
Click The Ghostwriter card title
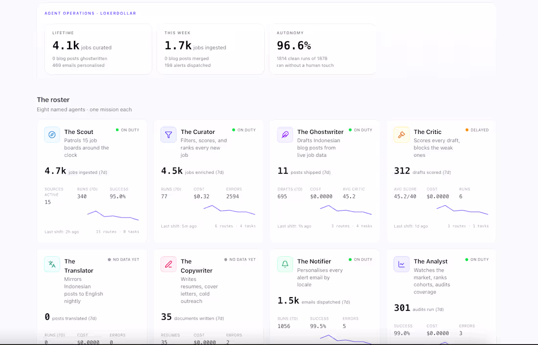[x=320, y=131]
